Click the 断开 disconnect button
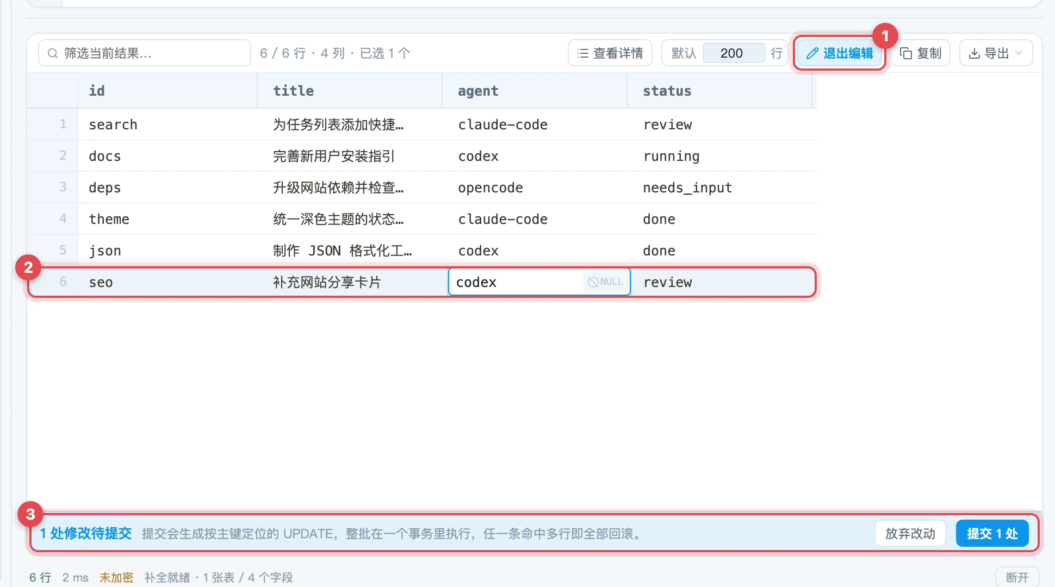The height and width of the screenshot is (587, 1055). tap(1017, 577)
